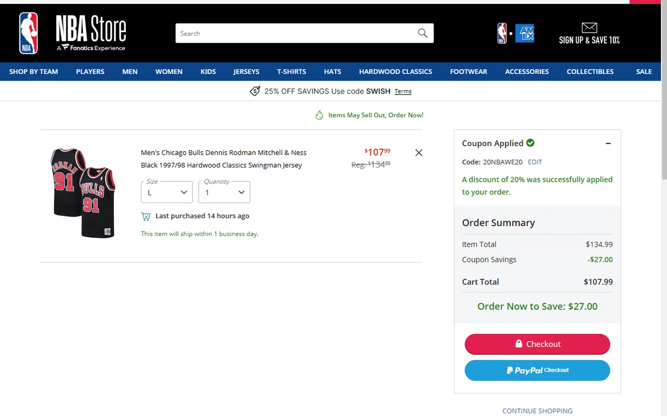The width and height of the screenshot is (667, 416).
Task: Open the Accessories menu
Action: tap(527, 72)
